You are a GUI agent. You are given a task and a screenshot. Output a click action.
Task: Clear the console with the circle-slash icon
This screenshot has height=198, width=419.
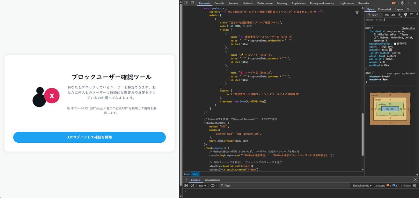click(x=192, y=185)
